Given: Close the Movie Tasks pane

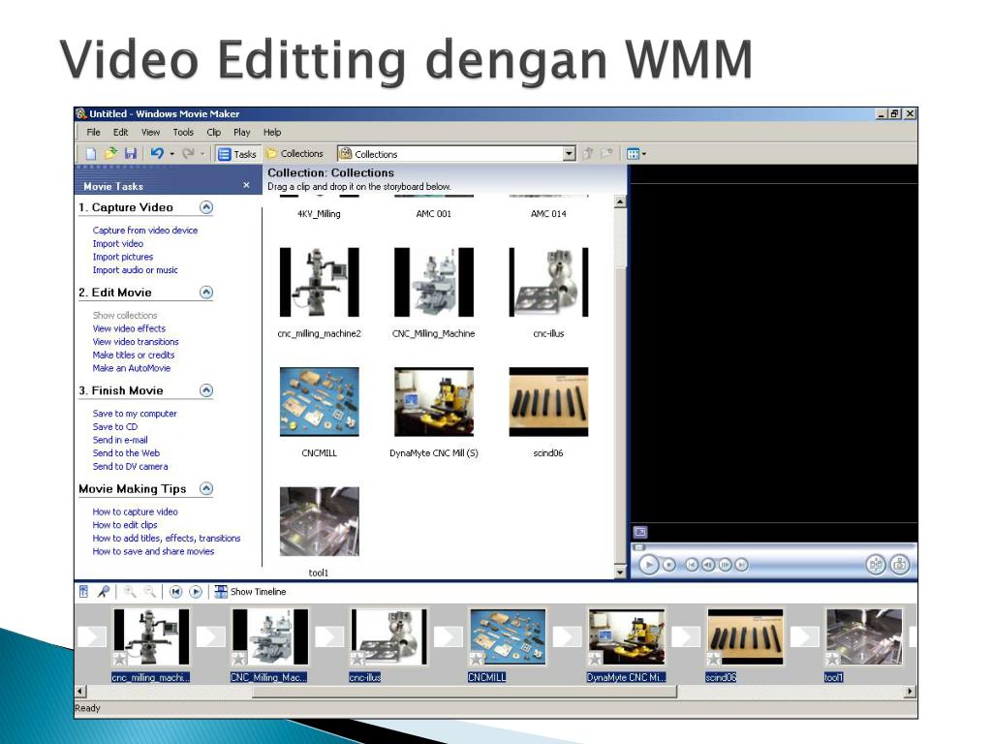Looking at the screenshot, I should (246, 185).
